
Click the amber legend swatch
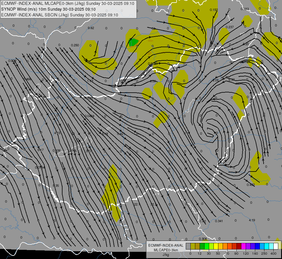[220, 246]
